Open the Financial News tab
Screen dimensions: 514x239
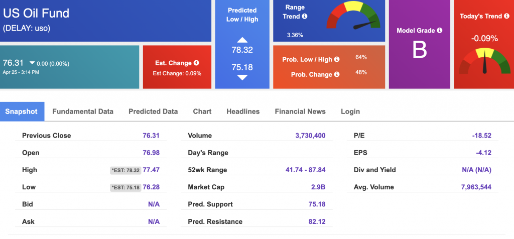[x=300, y=111]
